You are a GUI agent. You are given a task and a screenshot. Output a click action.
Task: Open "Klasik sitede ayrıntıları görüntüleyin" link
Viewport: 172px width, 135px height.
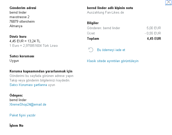coord(113,61)
